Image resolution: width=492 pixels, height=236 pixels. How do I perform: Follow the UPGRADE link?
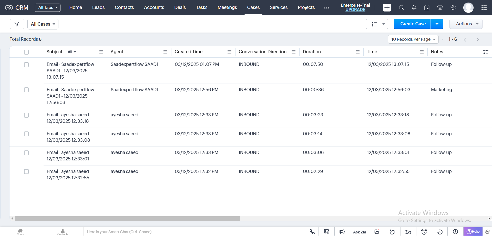355,10
